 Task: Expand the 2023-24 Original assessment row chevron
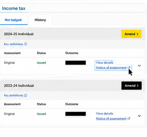tap(139, 116)
